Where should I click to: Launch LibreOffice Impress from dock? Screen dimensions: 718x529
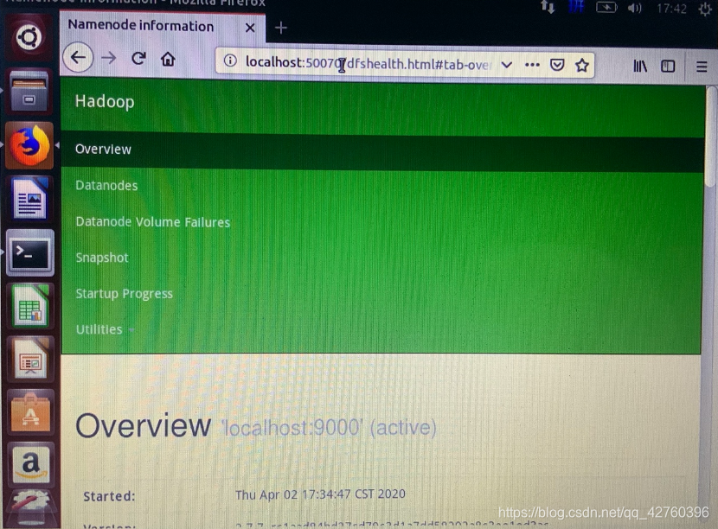click(30, 360)
